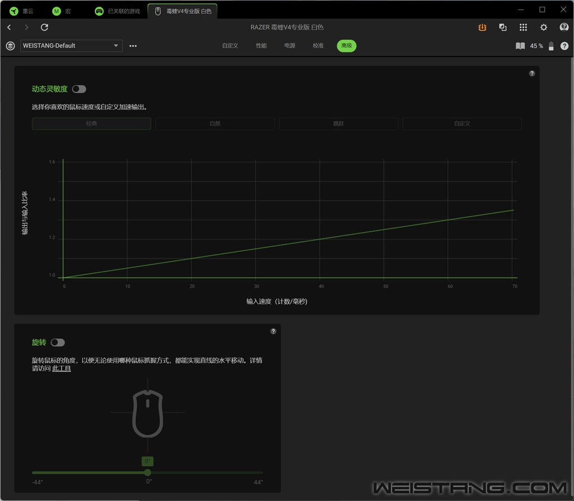Select the 跳跃 curve preset button
The image size is (574, 501).
[x=339, y=123]
